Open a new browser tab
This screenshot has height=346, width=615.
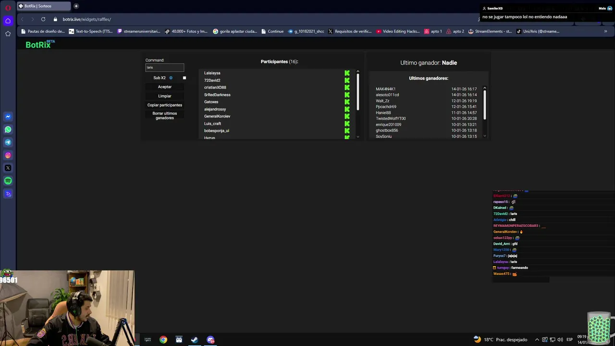pyautogui.click(x=76, y=6)
